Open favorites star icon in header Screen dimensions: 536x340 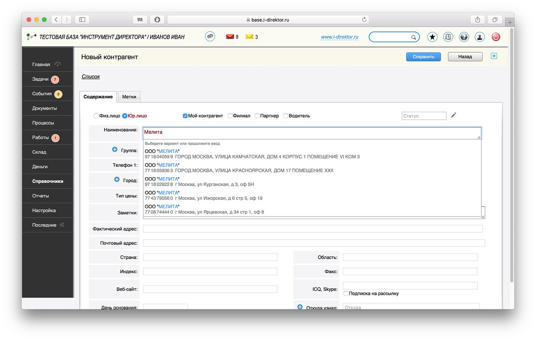coord(432,37)
